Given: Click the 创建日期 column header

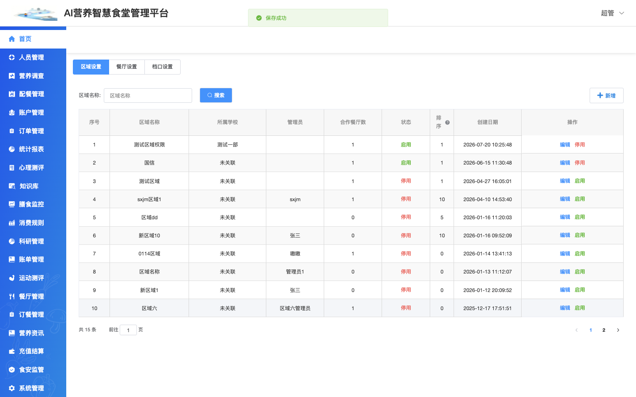Looking at the screenshot, I should pyautogui.click(x=488, y=122).
